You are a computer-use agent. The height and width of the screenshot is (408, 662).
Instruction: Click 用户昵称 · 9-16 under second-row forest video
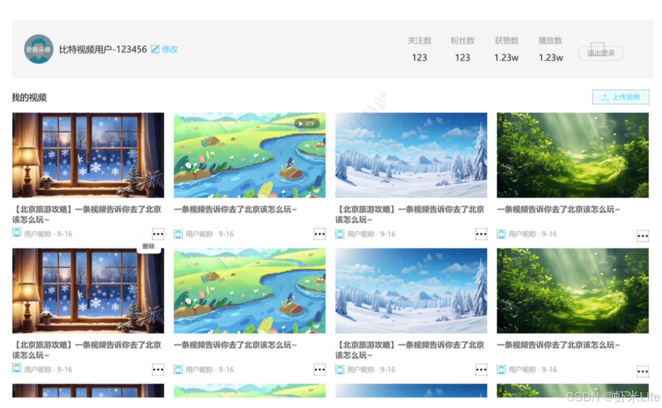533,370
